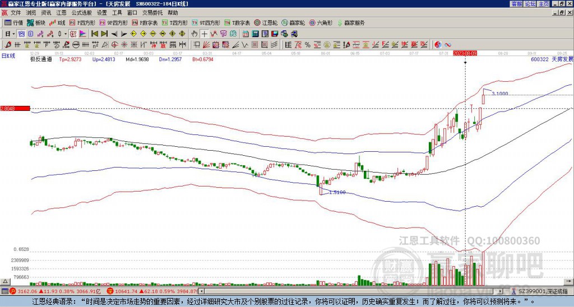Screen dimensions: 574x307
Task: Open the 日 period dropdown
Action: click(x=10, y=34)
